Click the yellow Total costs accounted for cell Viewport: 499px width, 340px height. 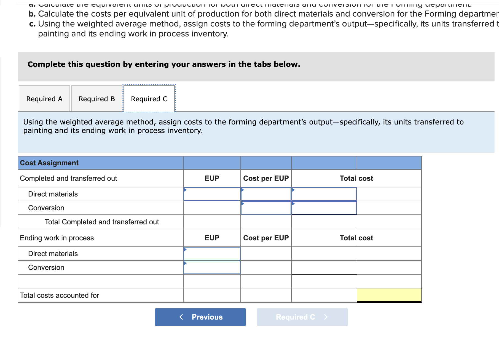(x=389, y=295)
